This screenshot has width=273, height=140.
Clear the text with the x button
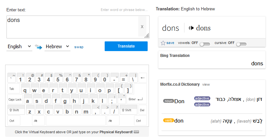click(142, 27)
